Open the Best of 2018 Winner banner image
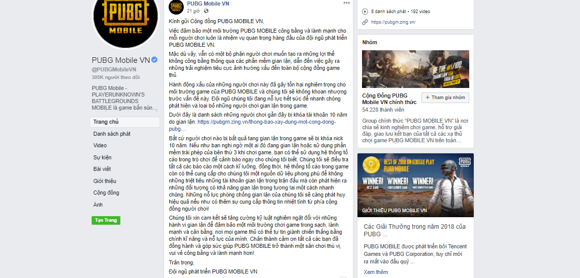 (x=415, y=186)
